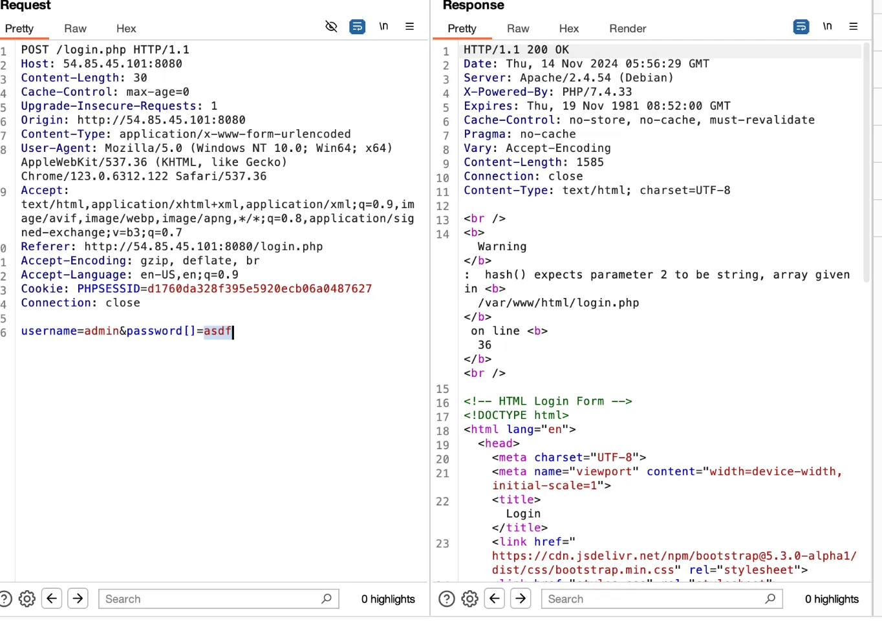
Task: Open the settings gear below the Response panel
Action: 469,599
